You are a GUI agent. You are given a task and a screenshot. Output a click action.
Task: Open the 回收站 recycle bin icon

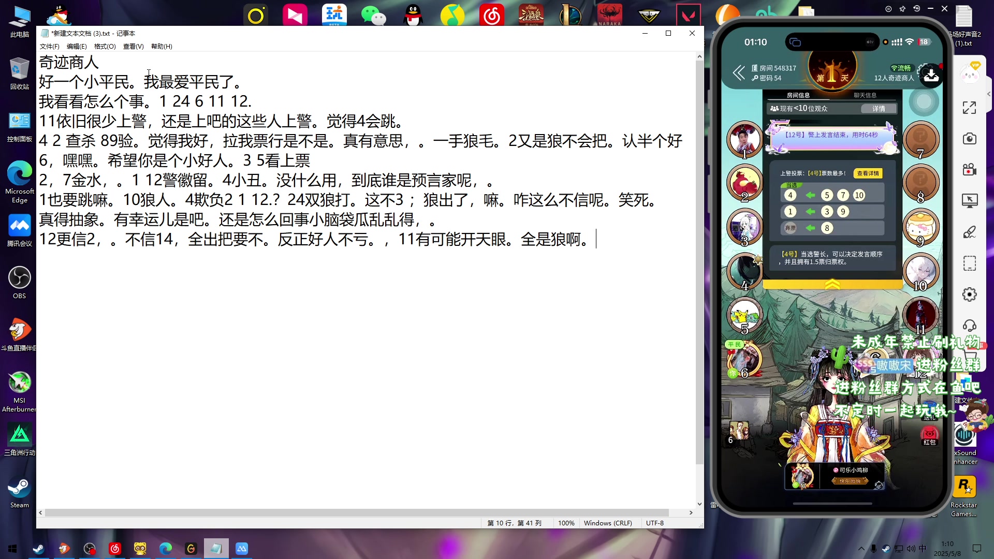20,74
